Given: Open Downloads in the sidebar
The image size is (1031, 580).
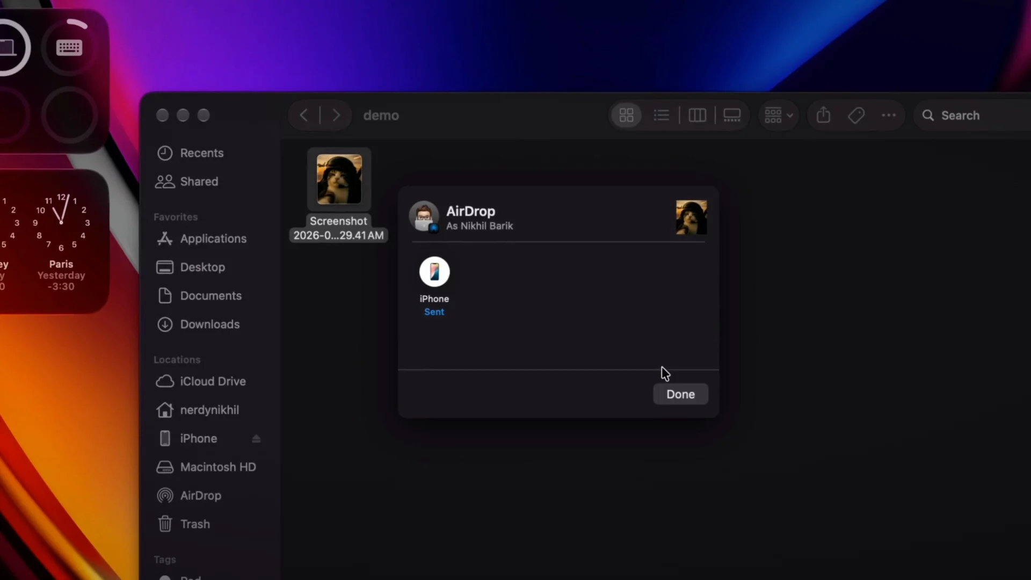Looking at the screenshot, I should [210, 324].
